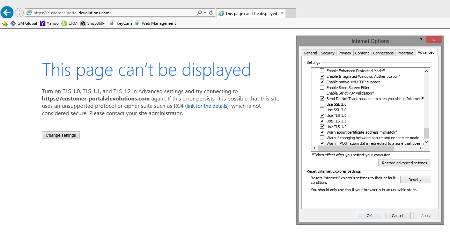Click the Reset... button
Screen dimensions: 450x232
coord(415,180)
